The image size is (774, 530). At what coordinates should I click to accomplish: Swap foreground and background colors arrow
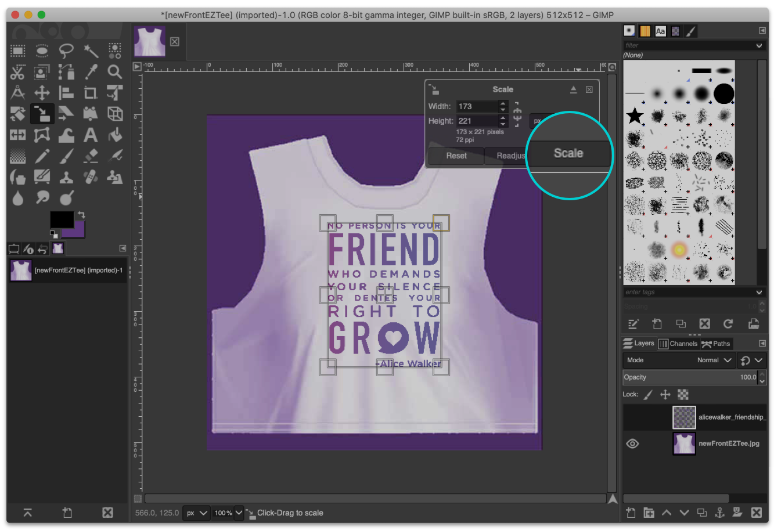click(81, 215)
